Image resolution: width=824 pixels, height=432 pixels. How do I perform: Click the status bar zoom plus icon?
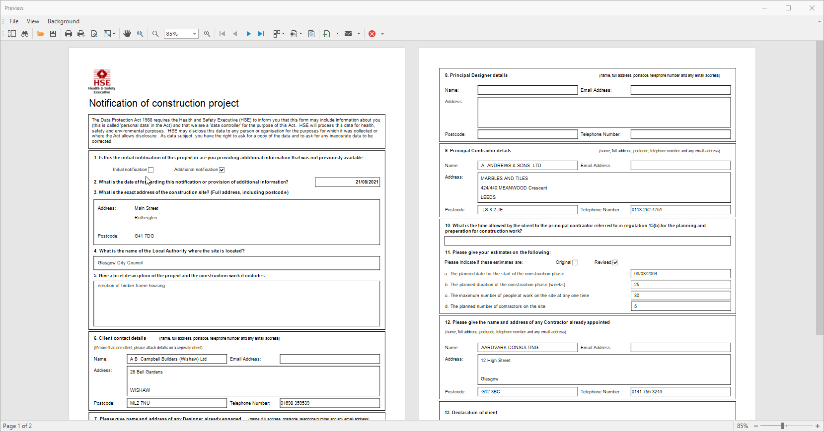[x=818, y=426]
